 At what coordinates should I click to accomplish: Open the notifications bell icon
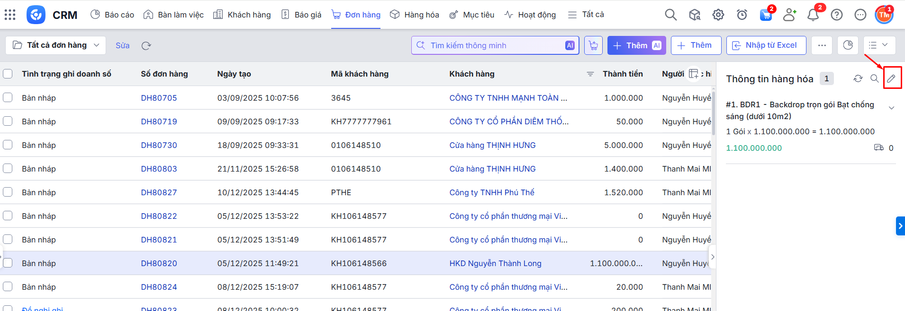click(813, 15)
